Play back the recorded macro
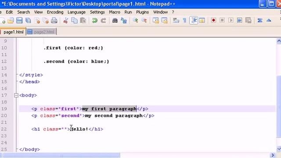Image resolution: width=281 pixels, height=158 pixels. coord(231,21)
